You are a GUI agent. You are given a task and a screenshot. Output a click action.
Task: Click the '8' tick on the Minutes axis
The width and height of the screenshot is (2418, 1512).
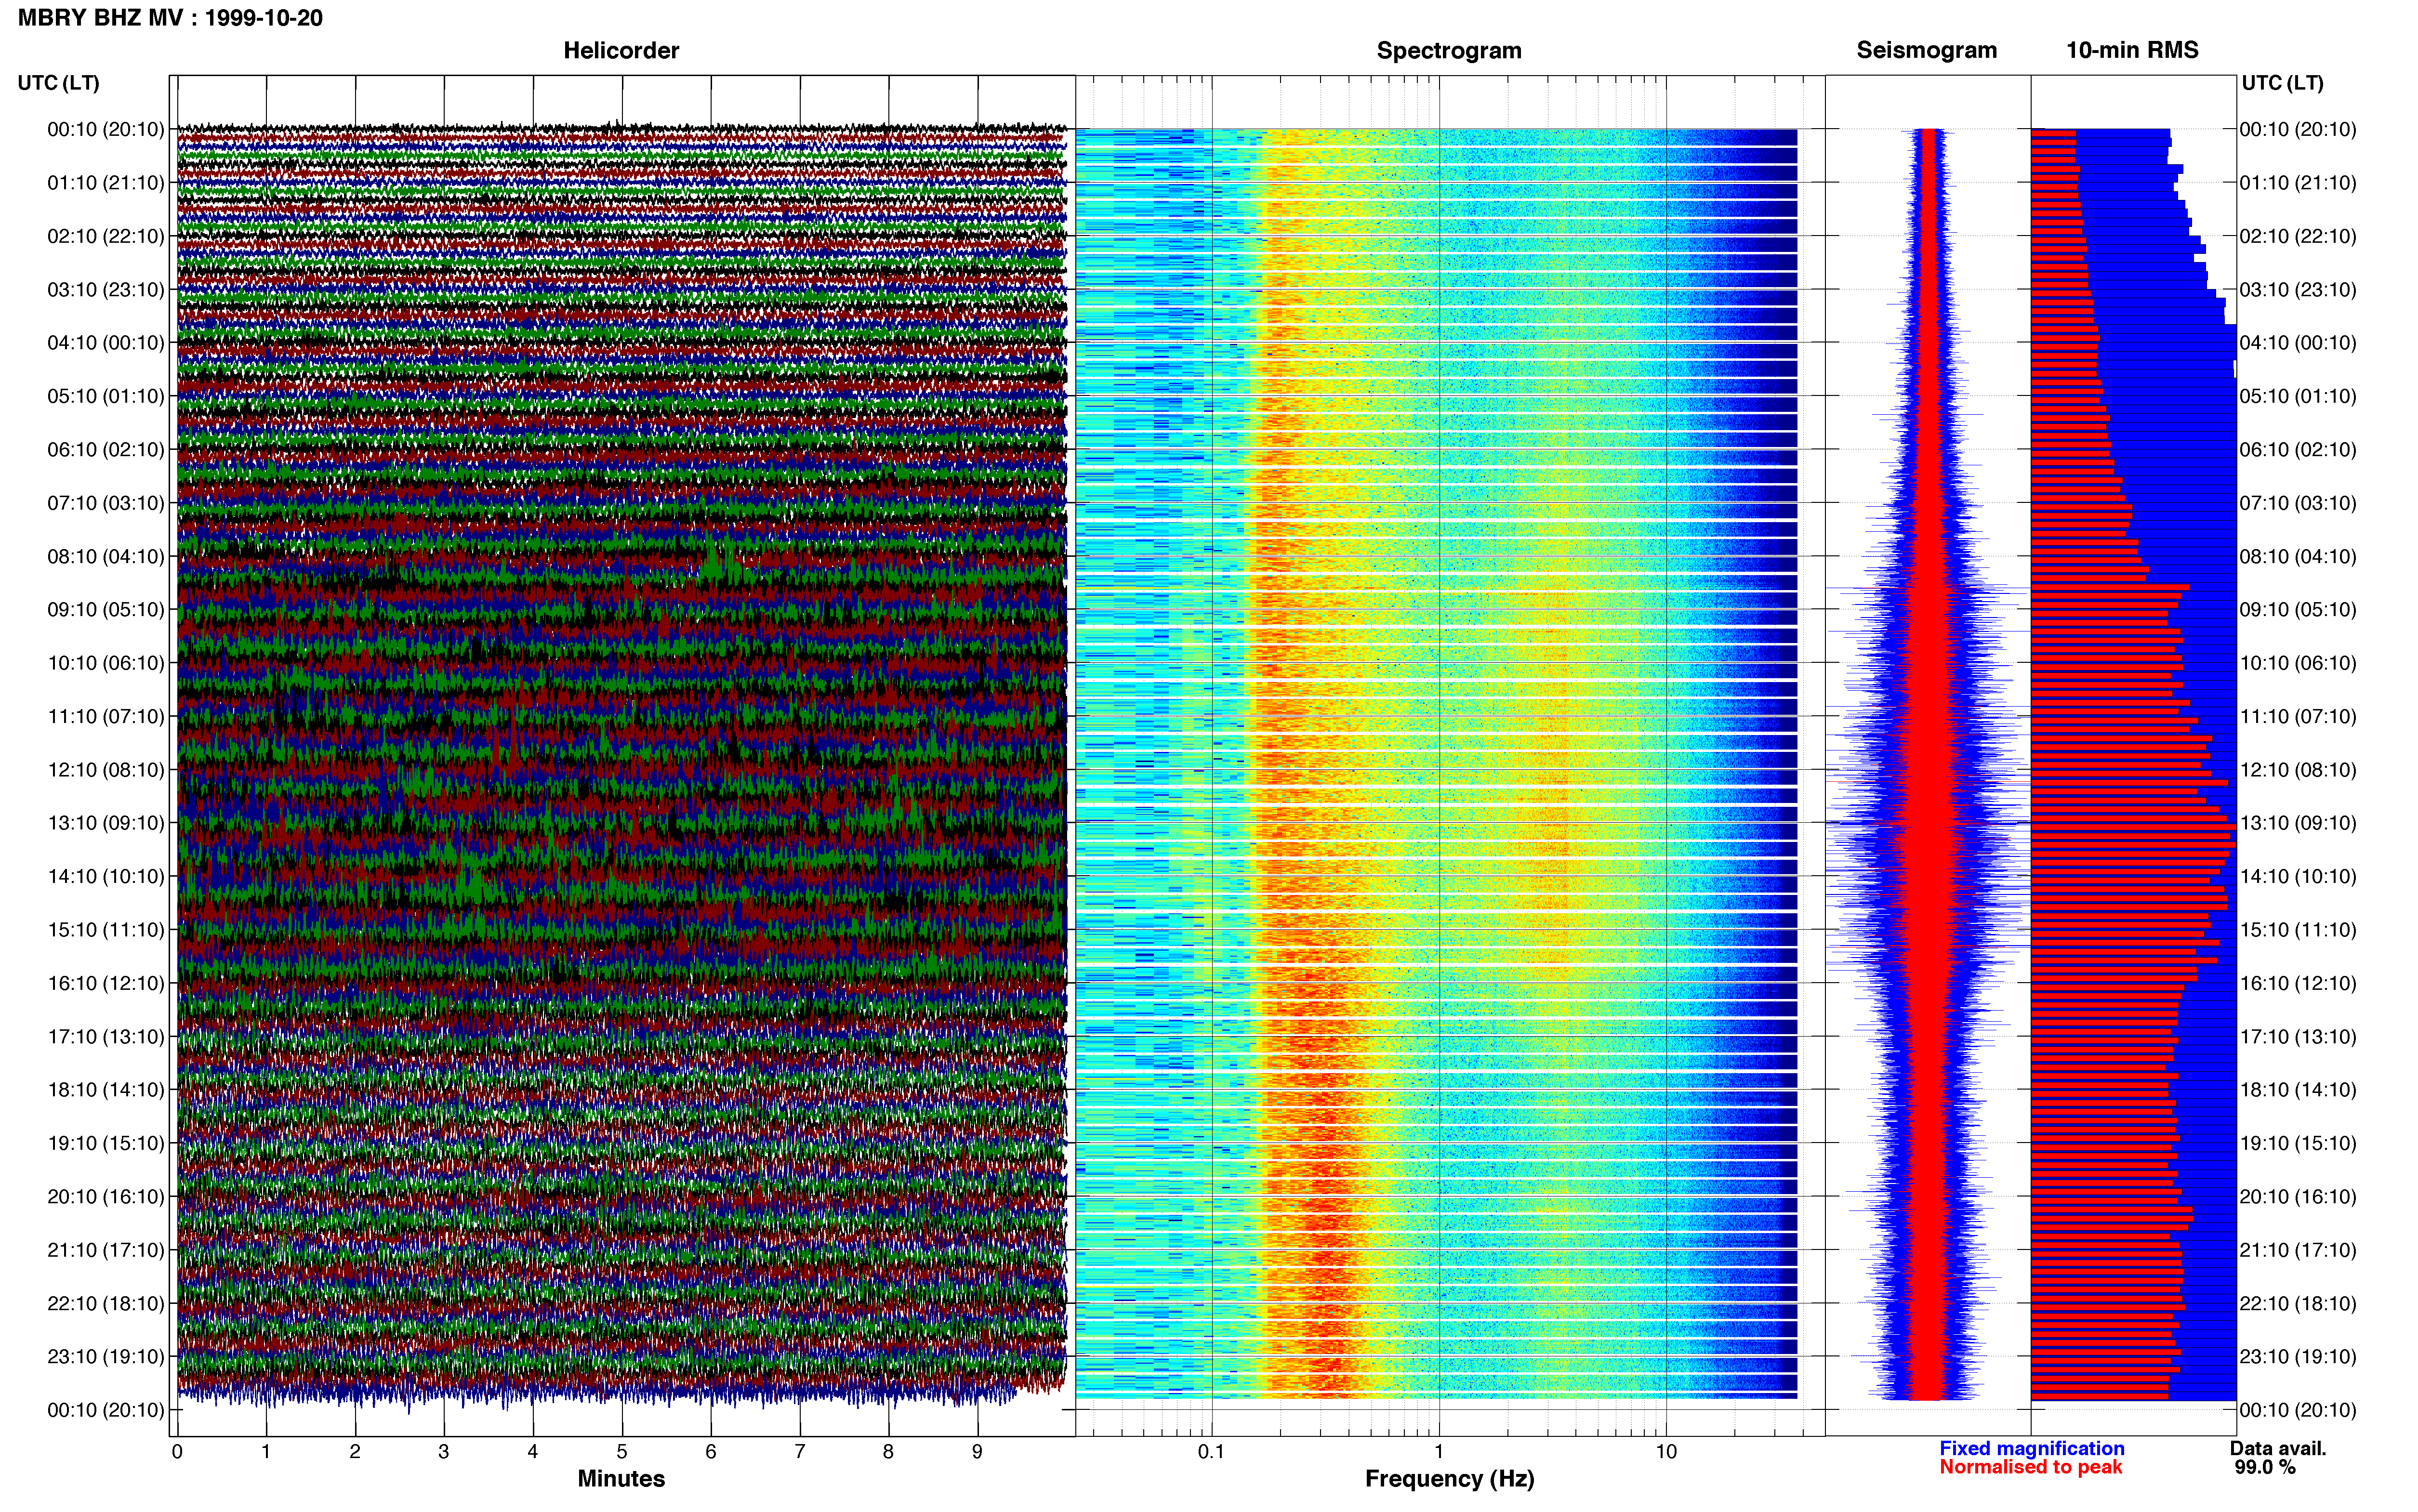click(x=889, y=1452)
